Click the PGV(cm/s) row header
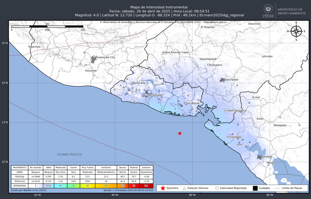 click(x=20, y=181)
